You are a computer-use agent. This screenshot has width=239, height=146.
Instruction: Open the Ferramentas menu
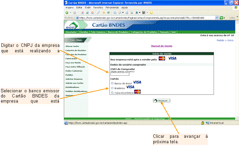112,8
